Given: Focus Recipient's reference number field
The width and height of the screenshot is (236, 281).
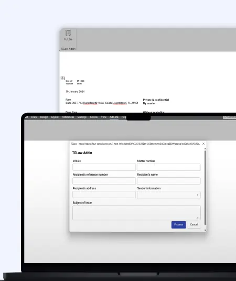Looking at the screenshot, I should point(104,181).
